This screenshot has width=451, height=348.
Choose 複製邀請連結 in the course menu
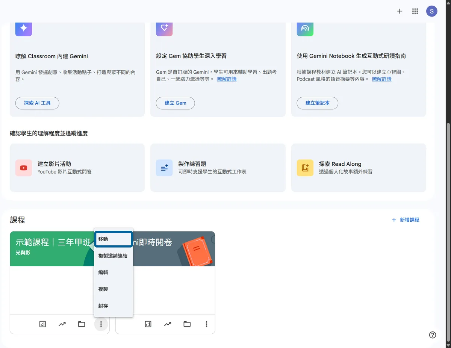114,256
